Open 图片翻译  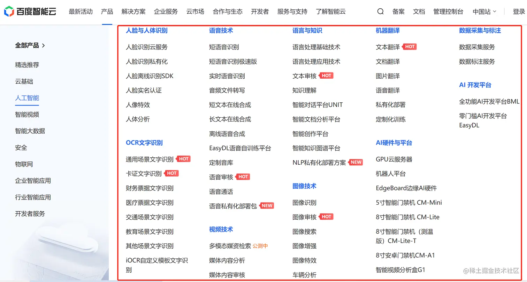[388, 76]
